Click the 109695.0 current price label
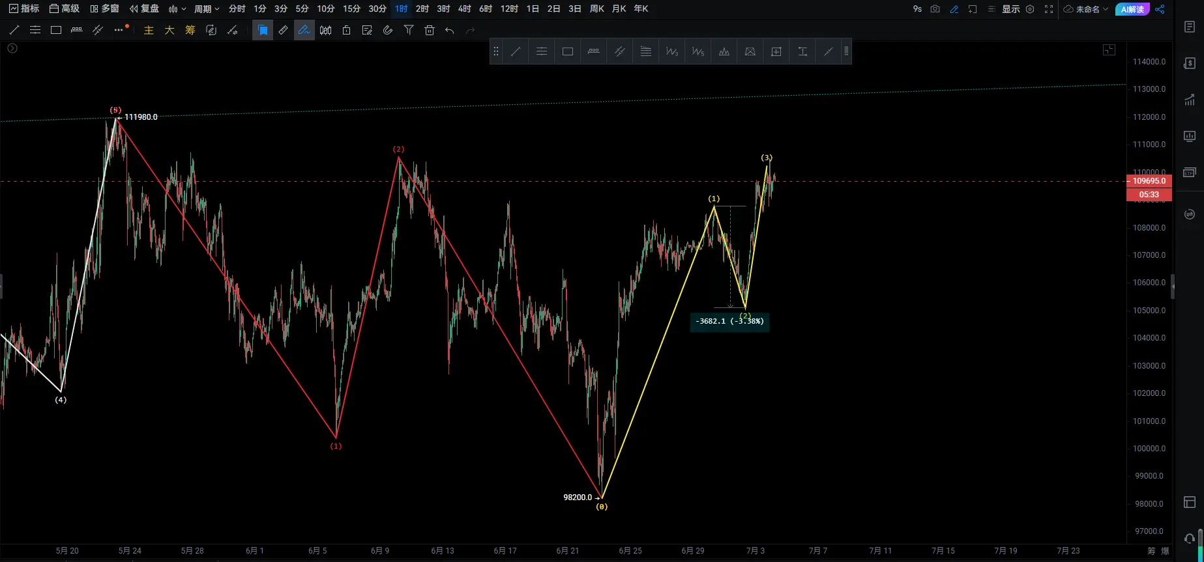 click(x=1149, y=181)
